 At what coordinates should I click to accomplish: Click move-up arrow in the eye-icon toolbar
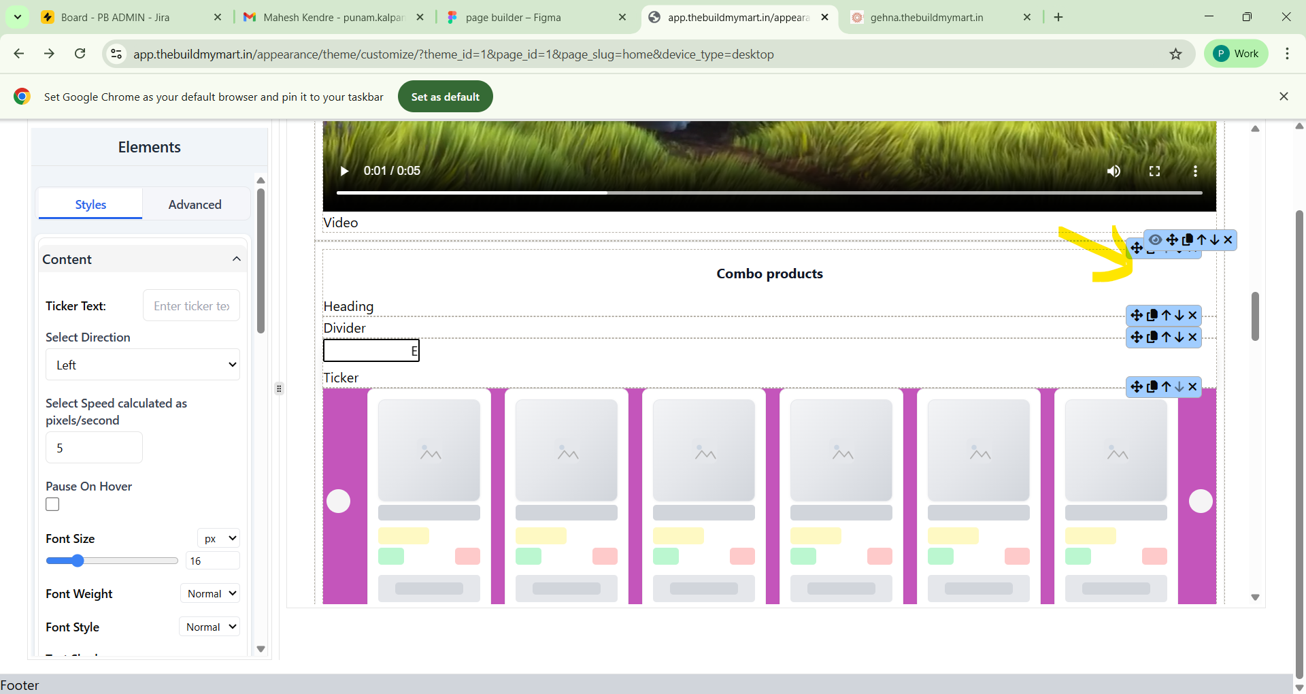tap(1202, 239)
